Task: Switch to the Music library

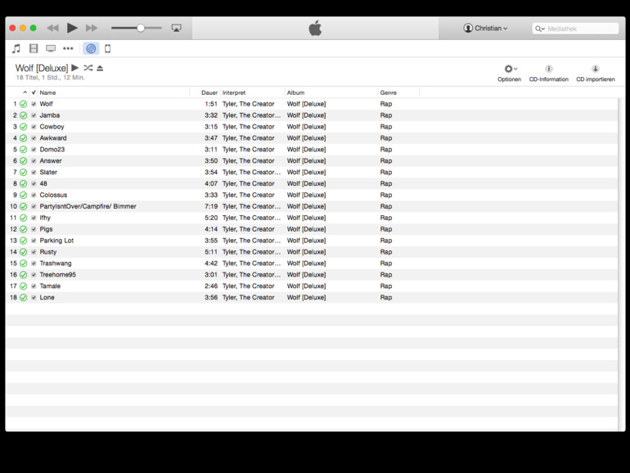Action: tap(16, 48)
